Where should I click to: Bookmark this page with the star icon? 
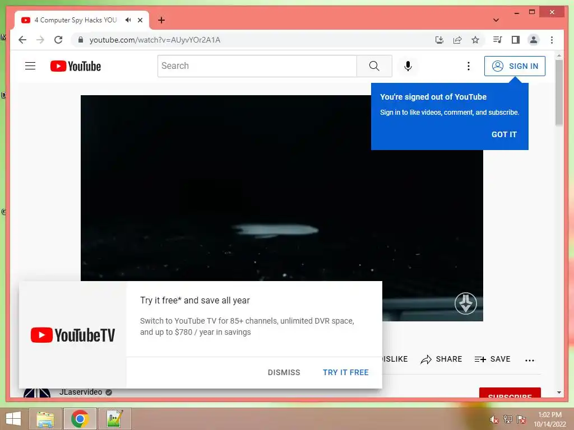[x=475, y=40]
